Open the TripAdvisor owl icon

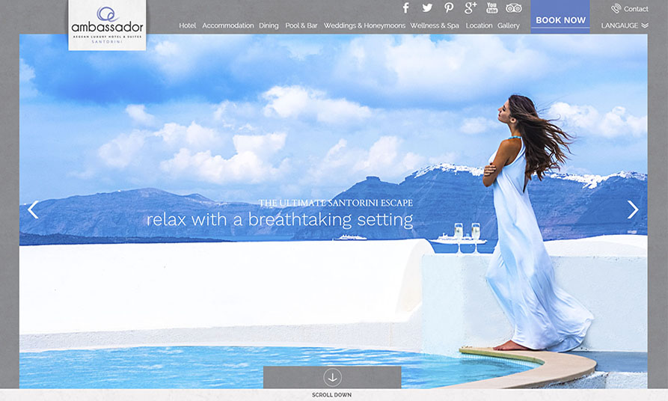pyautogui.click(x=514, y=8)
